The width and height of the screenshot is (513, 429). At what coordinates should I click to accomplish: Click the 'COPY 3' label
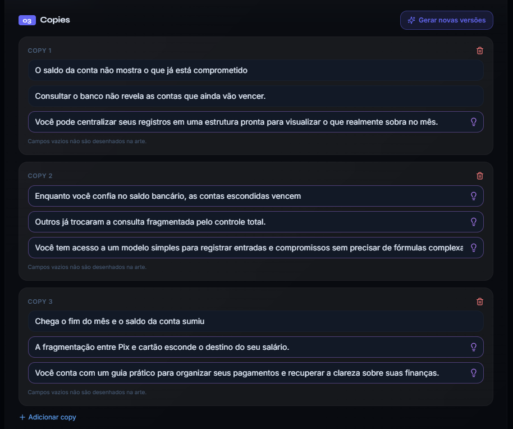[x=40, y=302]
